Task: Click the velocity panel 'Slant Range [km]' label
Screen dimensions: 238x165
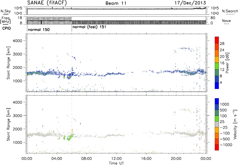Action: click(8, 124)
